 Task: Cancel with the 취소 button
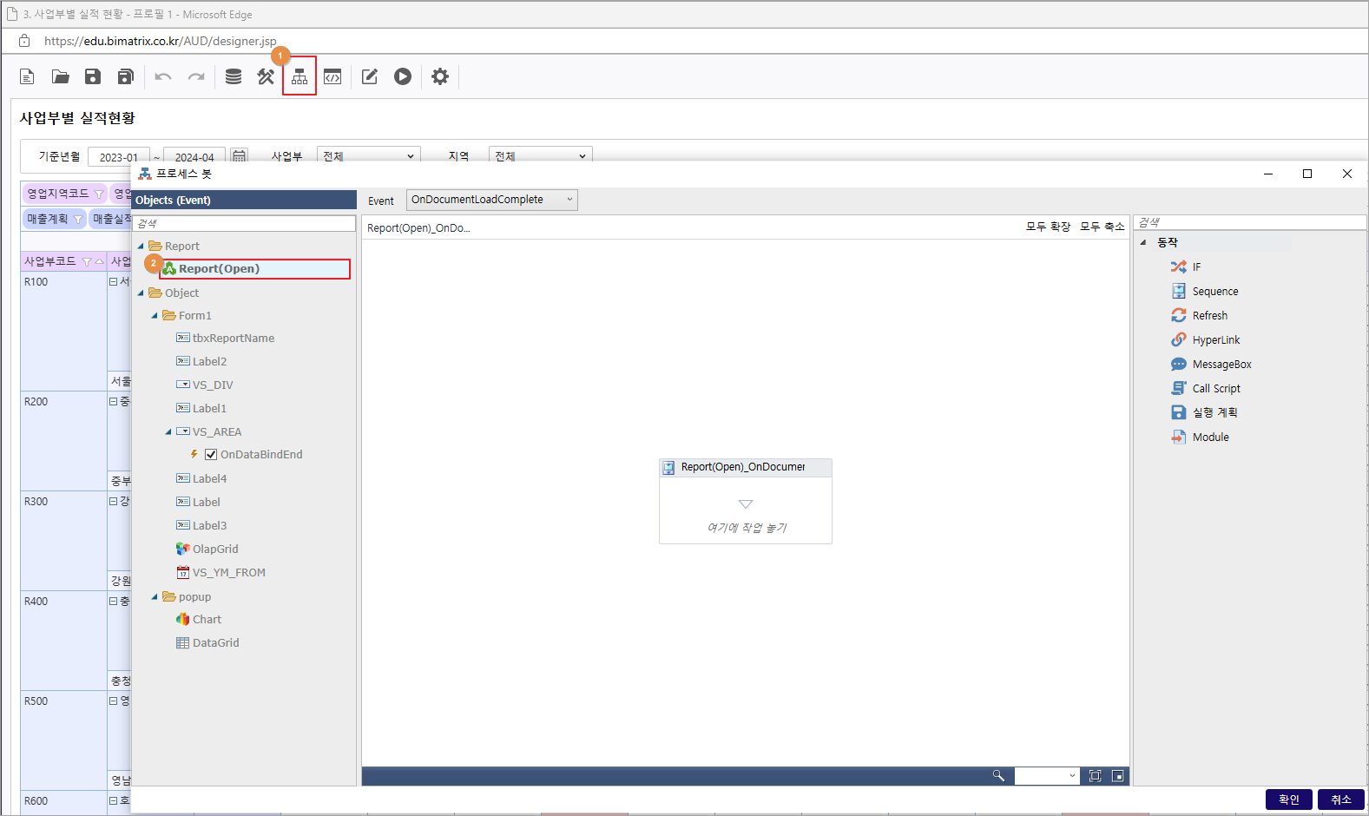tap(1341, 800)
